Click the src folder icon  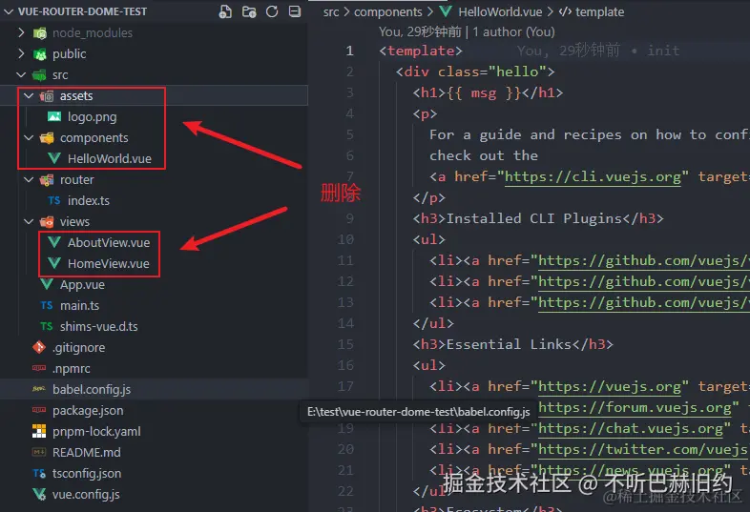[x=39, y=75]
